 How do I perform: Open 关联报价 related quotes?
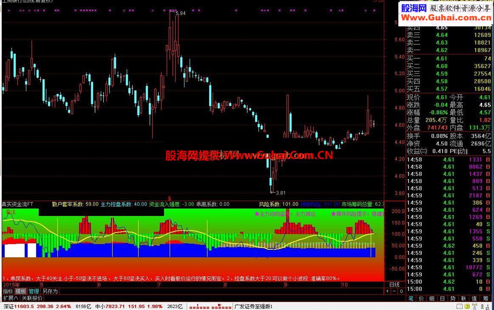coord(32,298)
